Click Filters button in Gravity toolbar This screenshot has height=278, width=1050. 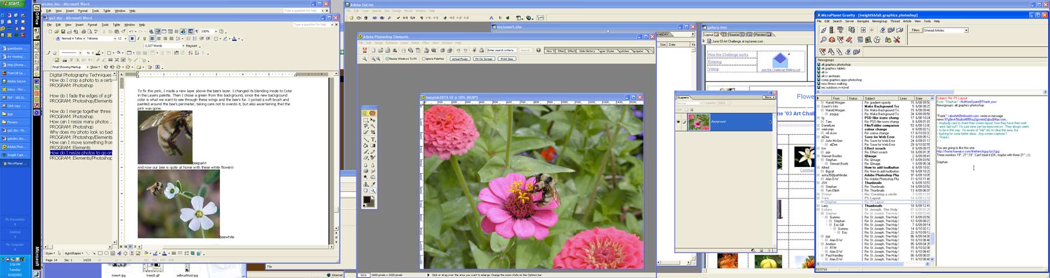[916, 30]
